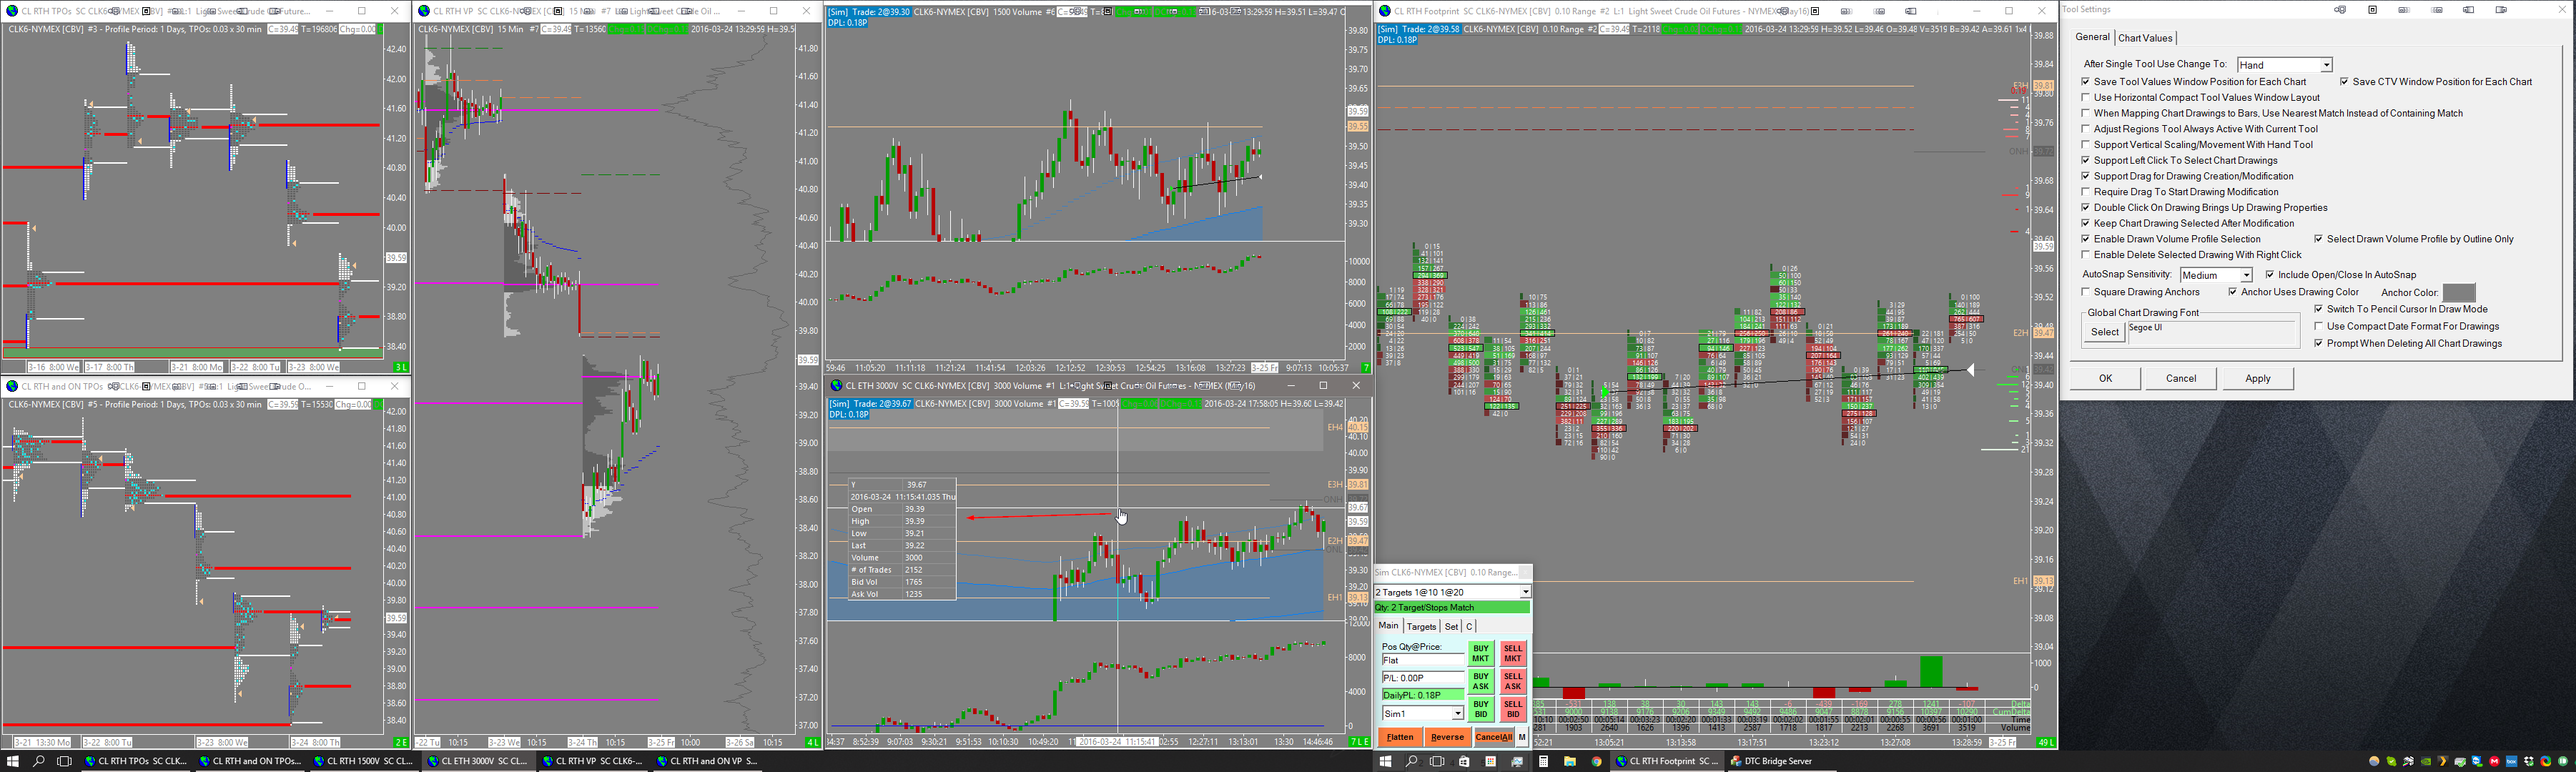This screenshot has height=772, width=2576.
Task: Open Chrome from the taskbar
Action: tap(1596, 762)
